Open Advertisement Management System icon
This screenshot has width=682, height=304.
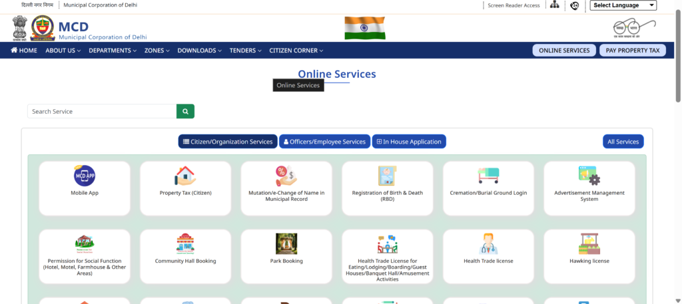point(589,176)
